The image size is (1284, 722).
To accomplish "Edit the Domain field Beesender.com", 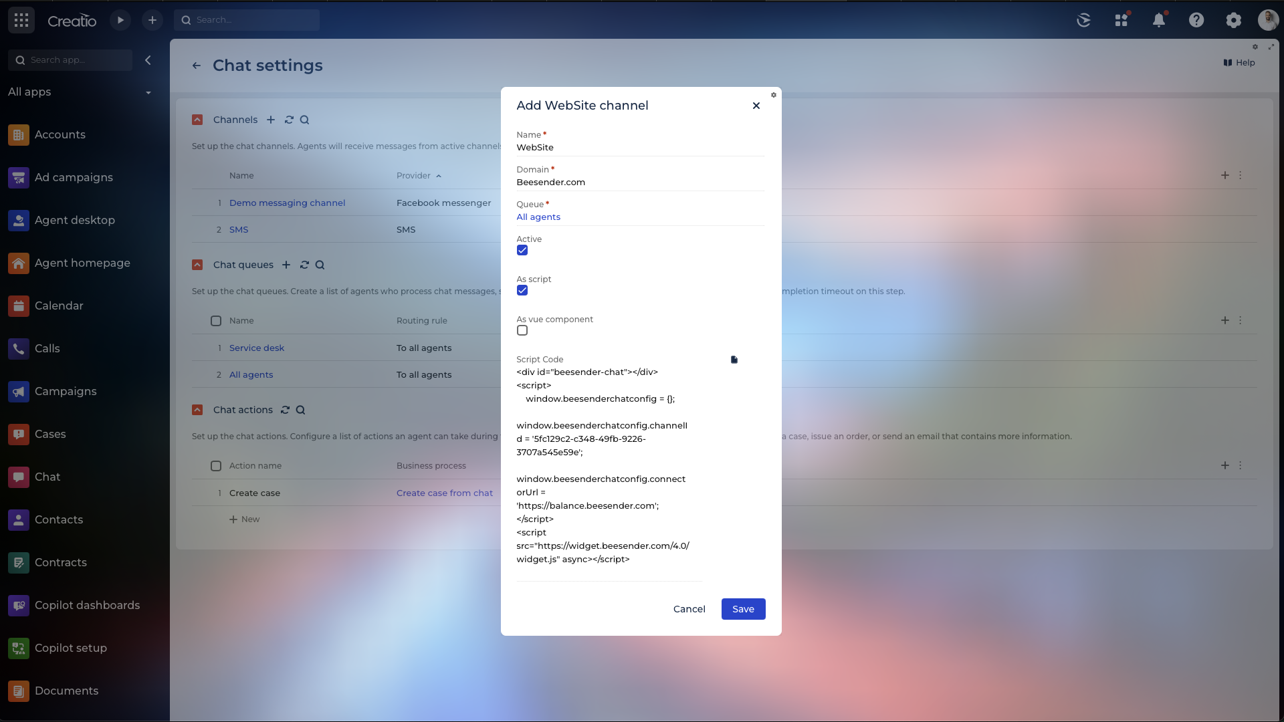I will 641,183.
